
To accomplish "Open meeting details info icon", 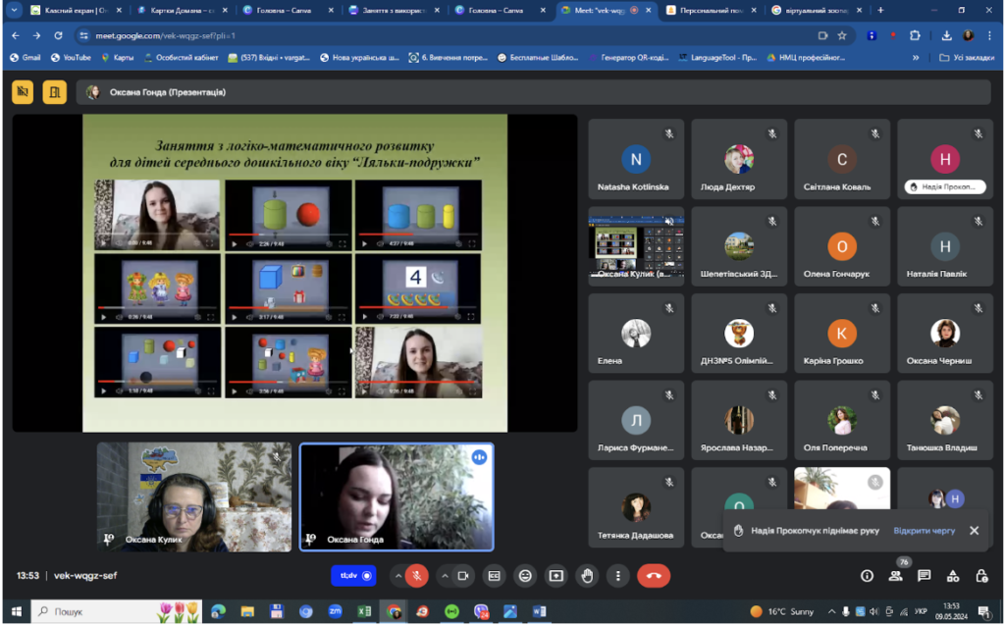I will pos(867,576).
